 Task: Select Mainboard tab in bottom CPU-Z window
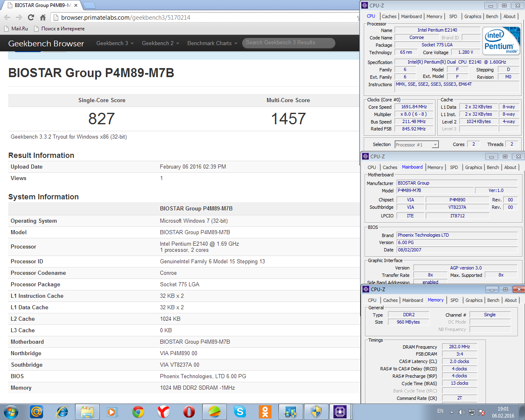point(413,300)
